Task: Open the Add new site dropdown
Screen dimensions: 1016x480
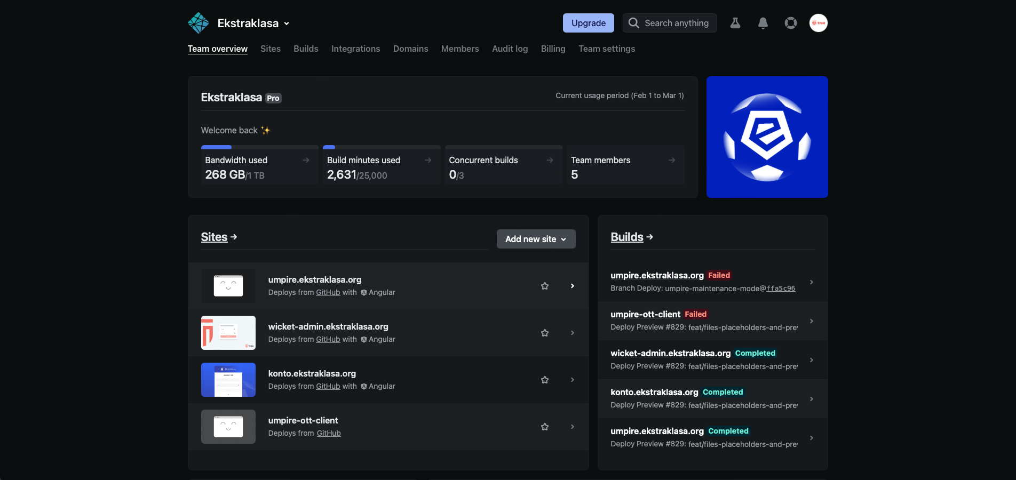Action: click(536, 239)
